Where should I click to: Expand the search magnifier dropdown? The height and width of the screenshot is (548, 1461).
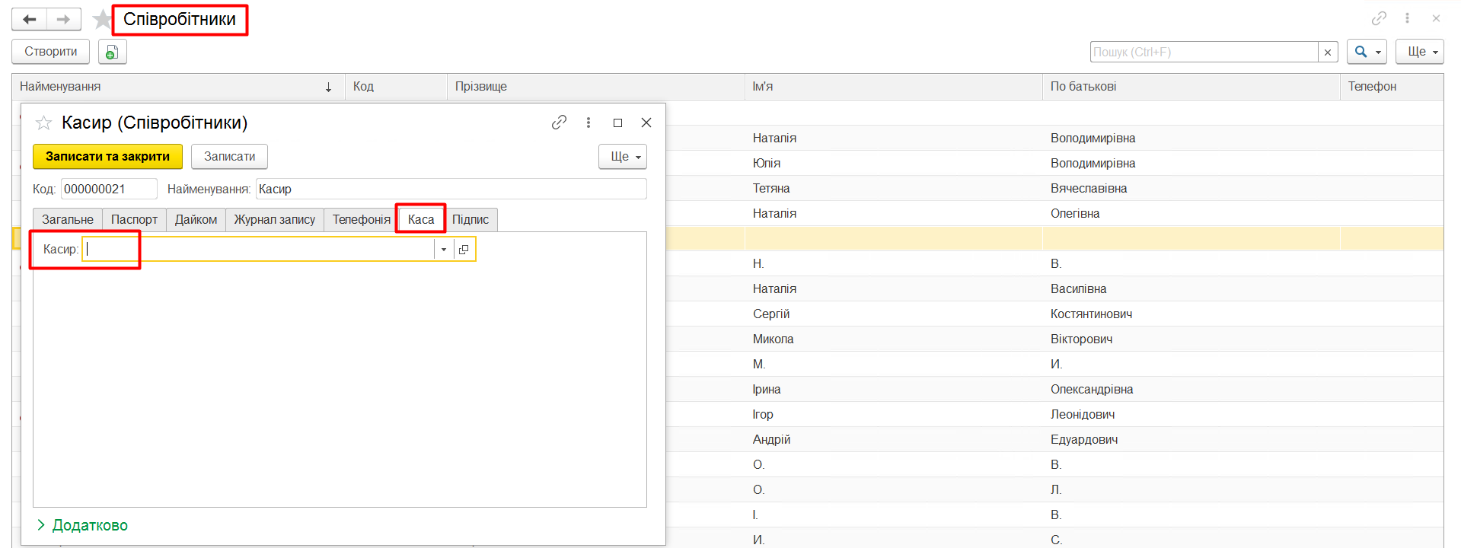click(1366, 52)
